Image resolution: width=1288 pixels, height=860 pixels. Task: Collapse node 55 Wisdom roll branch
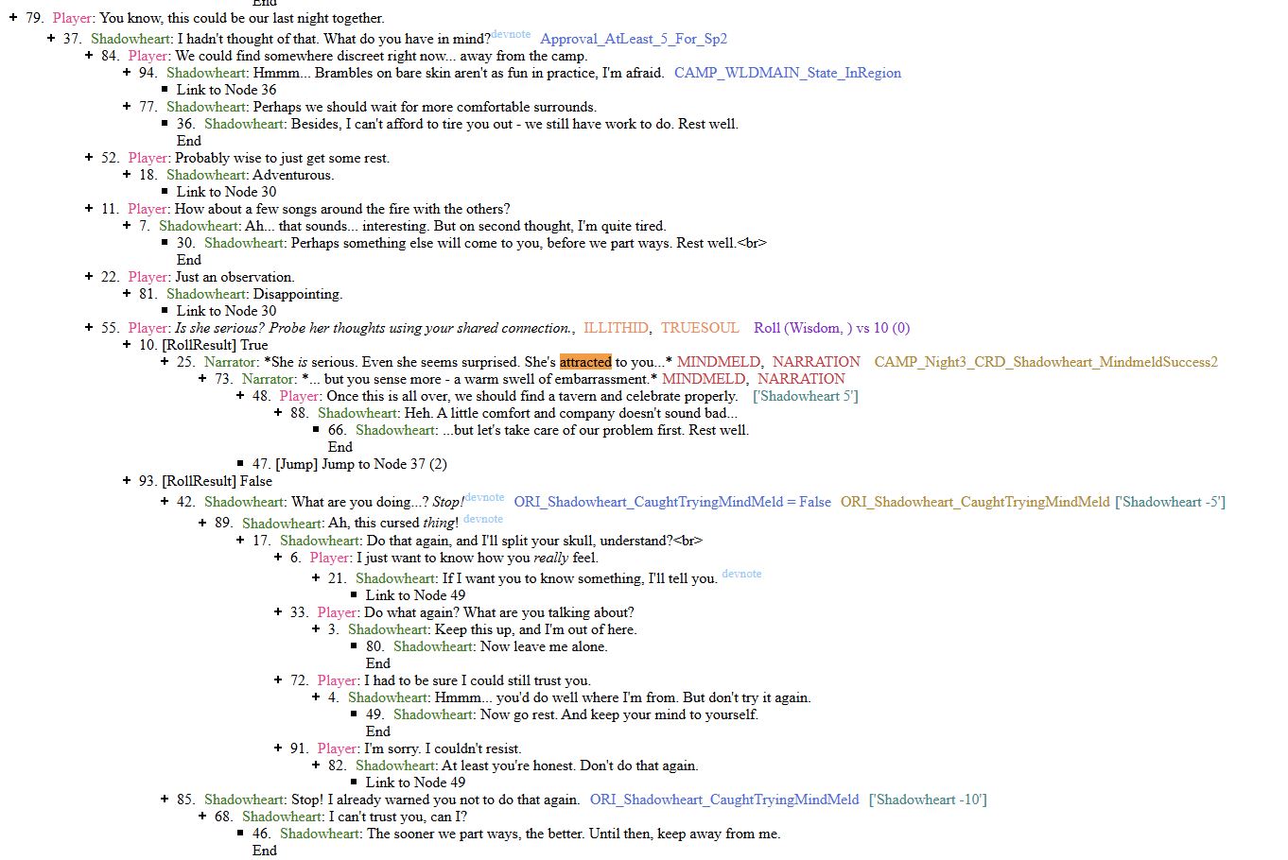click(89, 328)
